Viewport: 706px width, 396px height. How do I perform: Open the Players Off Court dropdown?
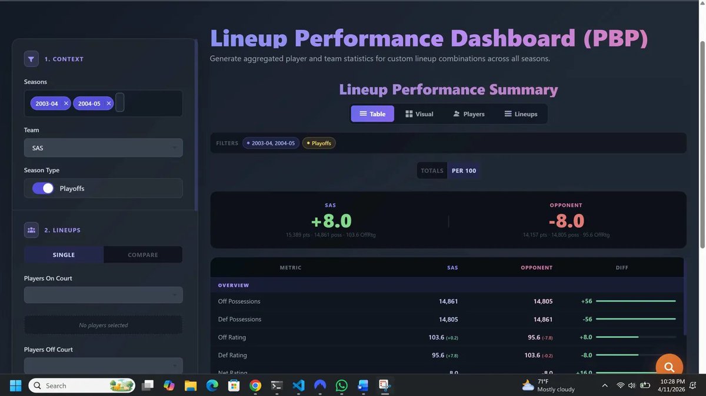[103, 365]
